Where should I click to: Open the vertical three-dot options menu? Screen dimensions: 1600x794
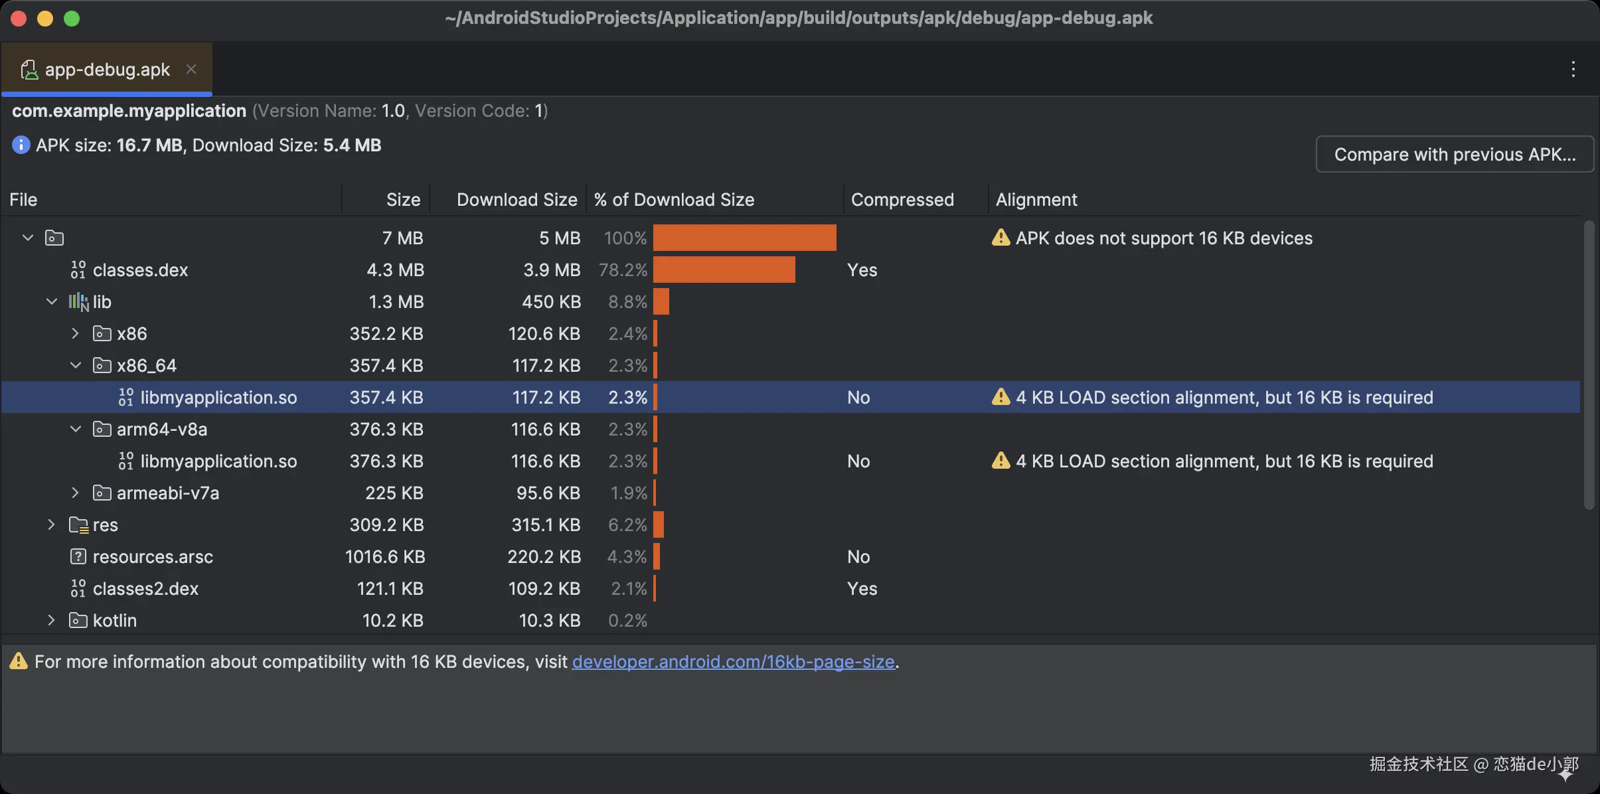click(1573, 69)
